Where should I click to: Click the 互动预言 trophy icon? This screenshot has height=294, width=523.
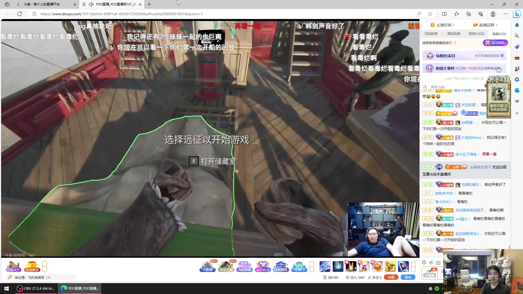click(32, 267)
